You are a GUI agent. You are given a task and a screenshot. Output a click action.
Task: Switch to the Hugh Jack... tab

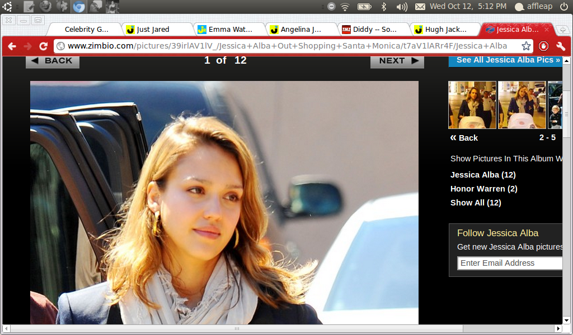click(x=447, y=30)
